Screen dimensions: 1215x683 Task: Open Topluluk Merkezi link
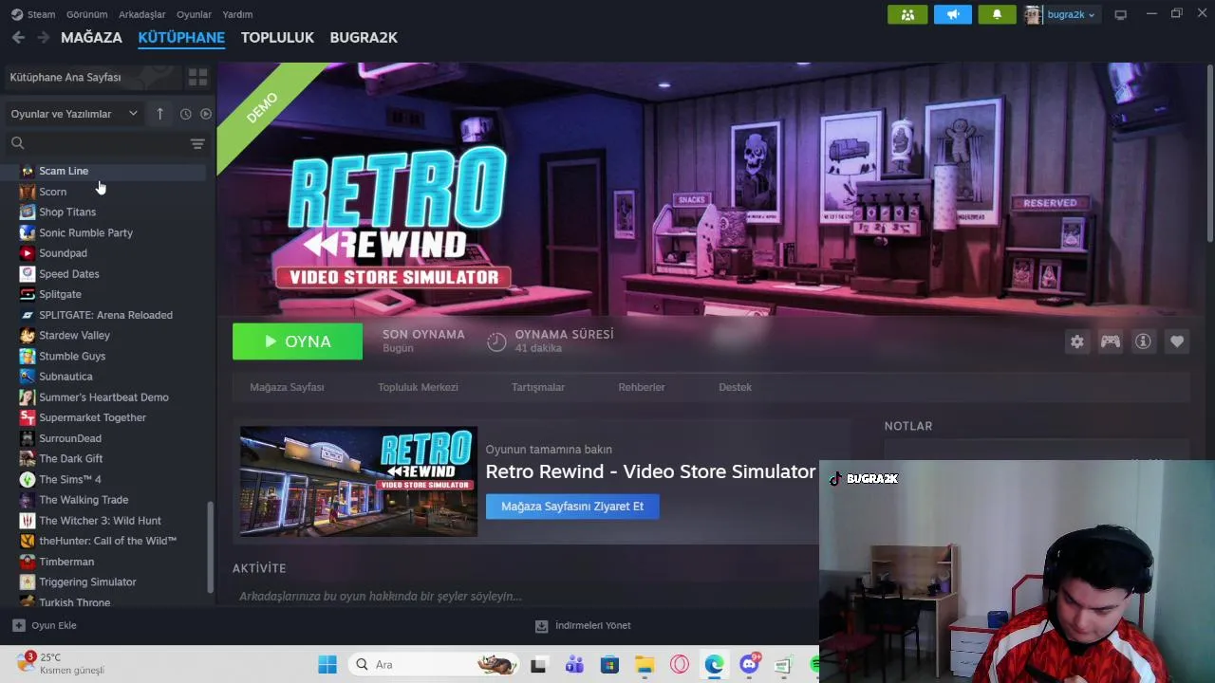point(418,387)
